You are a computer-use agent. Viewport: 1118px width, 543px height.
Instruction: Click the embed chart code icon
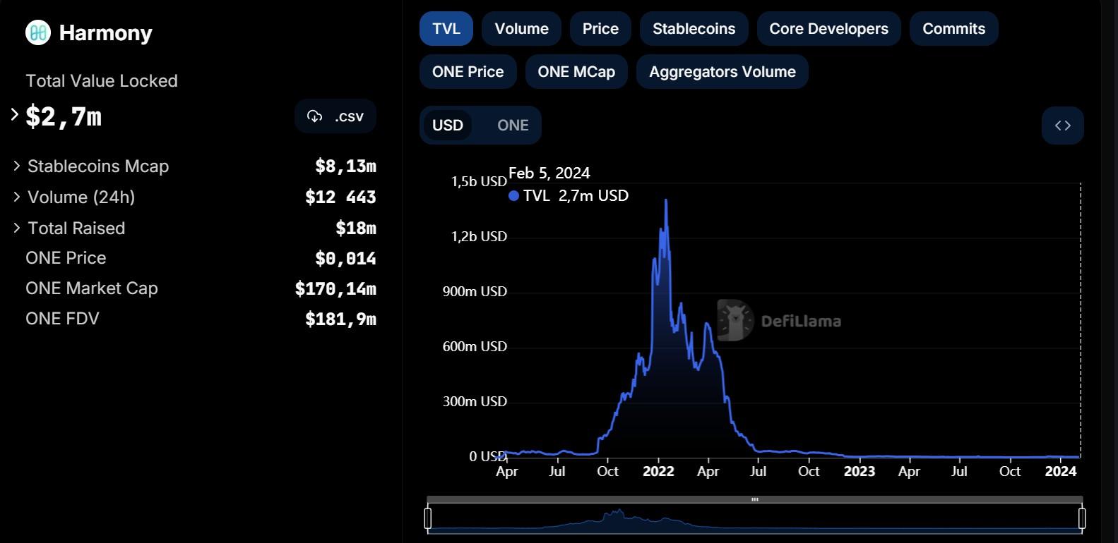pos(1062,126)
